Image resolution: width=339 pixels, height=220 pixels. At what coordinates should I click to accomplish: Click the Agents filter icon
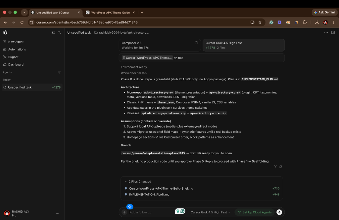pos(59,72)
